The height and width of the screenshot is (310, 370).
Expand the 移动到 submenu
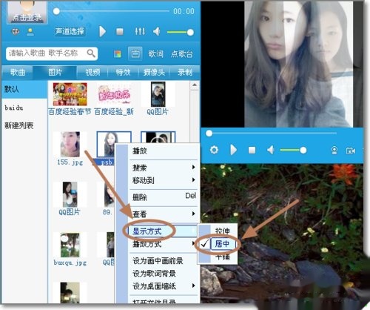coord(164,180)
